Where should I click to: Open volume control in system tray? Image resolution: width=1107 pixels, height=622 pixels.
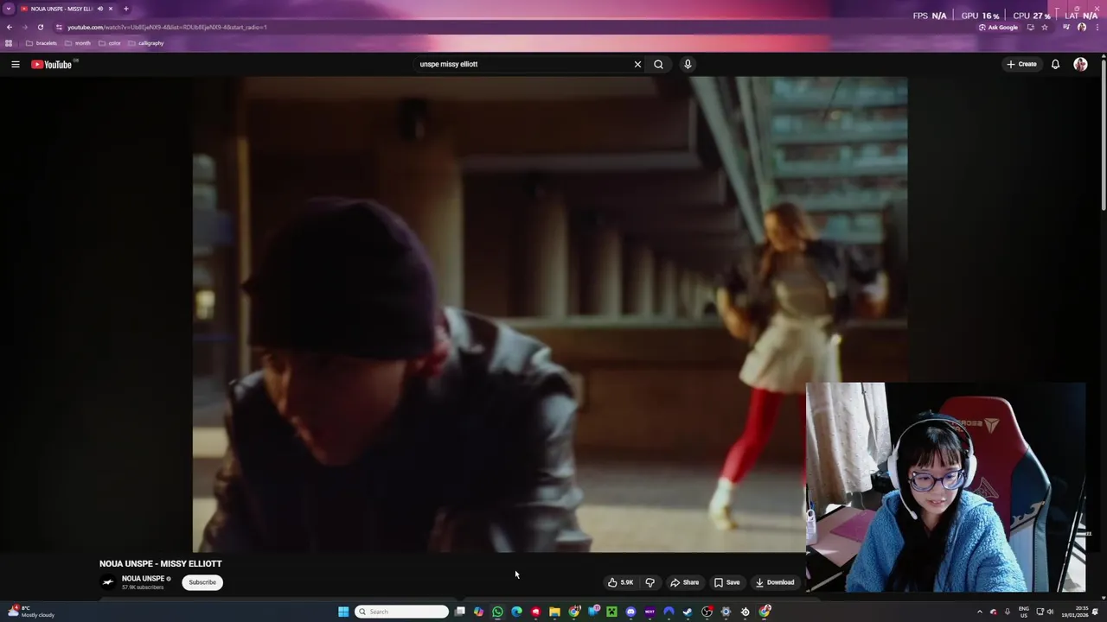[1051, 612]
